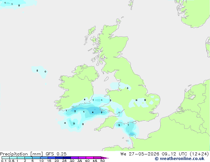
Task: Click the 25–30 mm darkest navy swatch
Action: click(67, 158)
